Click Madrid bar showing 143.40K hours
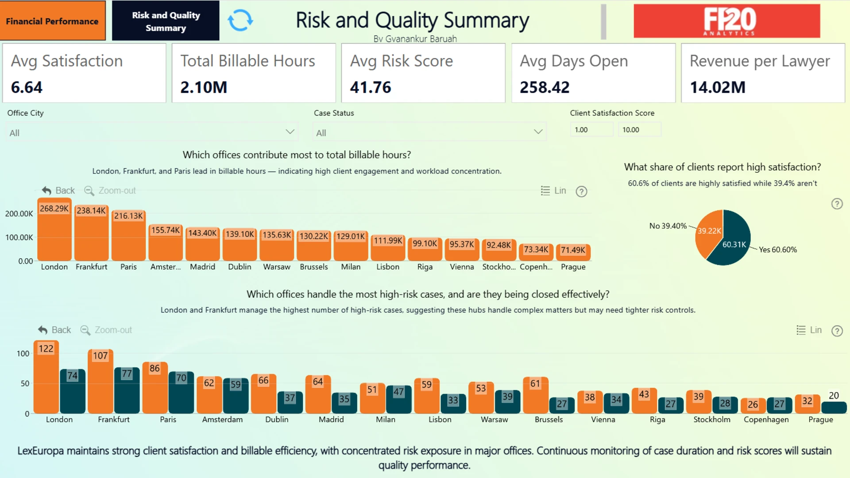This screenshot has width=850, height=478. (x=203, y=244)
